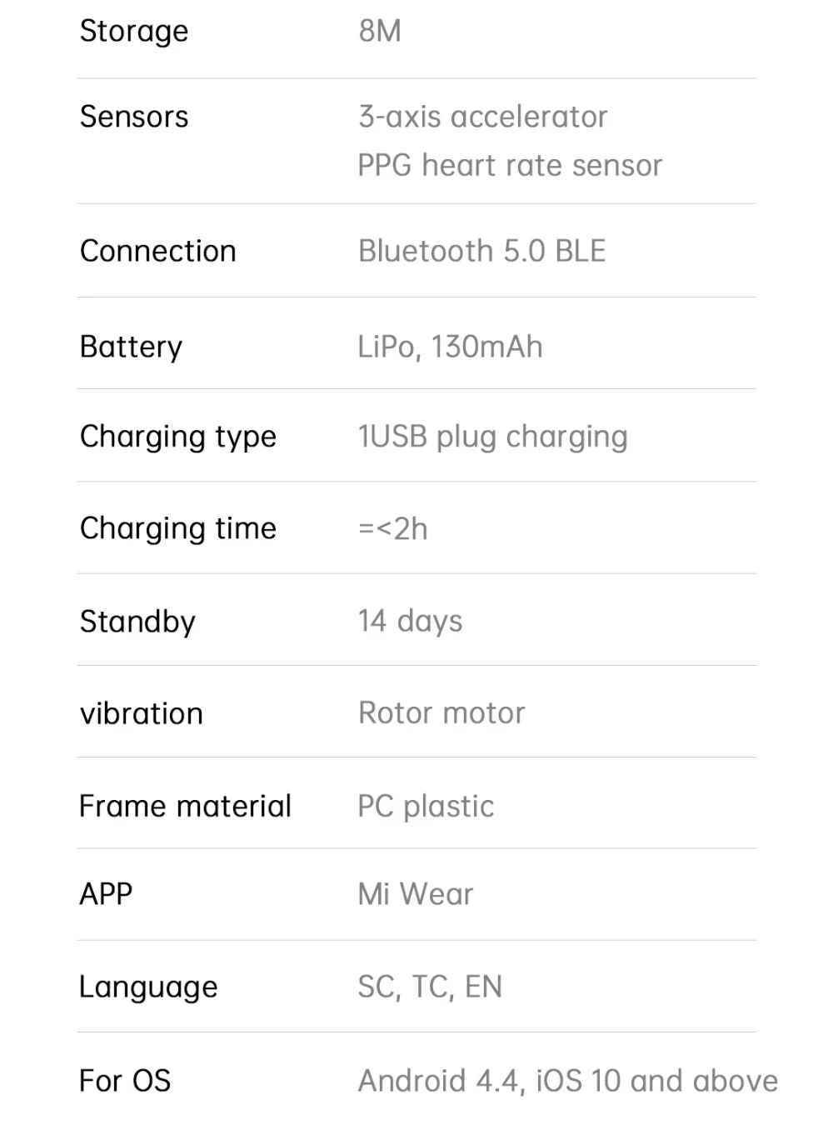Click the 3-axis accelerator text

(x=483, y=117)
